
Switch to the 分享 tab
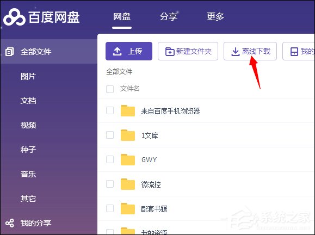tap(168, 16)
